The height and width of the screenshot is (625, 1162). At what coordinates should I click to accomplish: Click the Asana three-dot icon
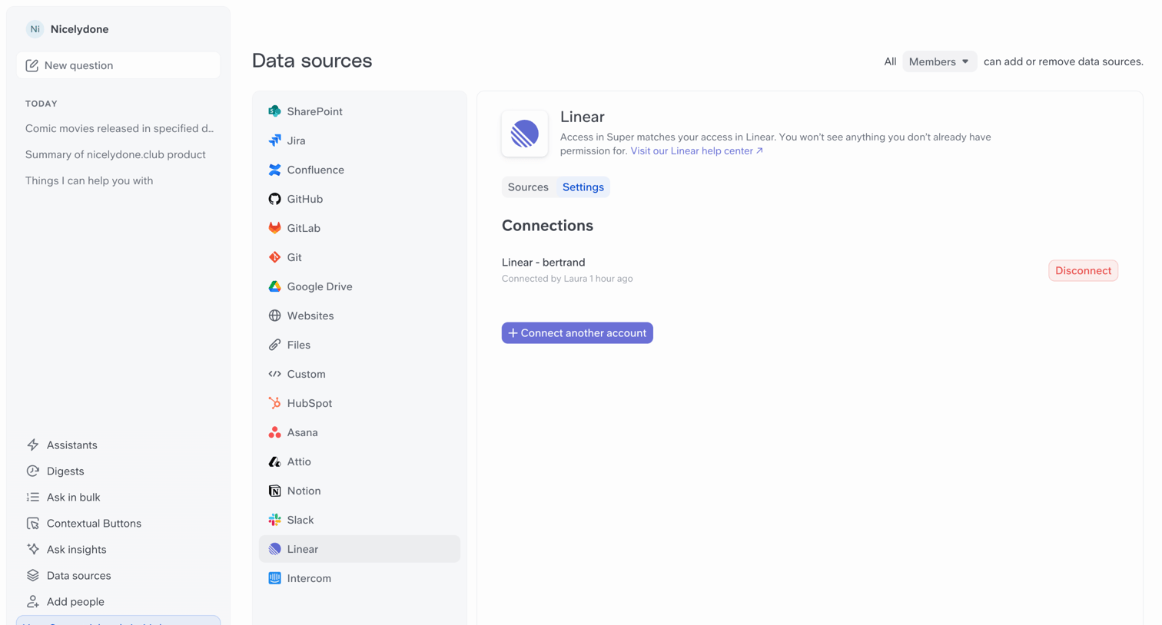pos(274,432)
